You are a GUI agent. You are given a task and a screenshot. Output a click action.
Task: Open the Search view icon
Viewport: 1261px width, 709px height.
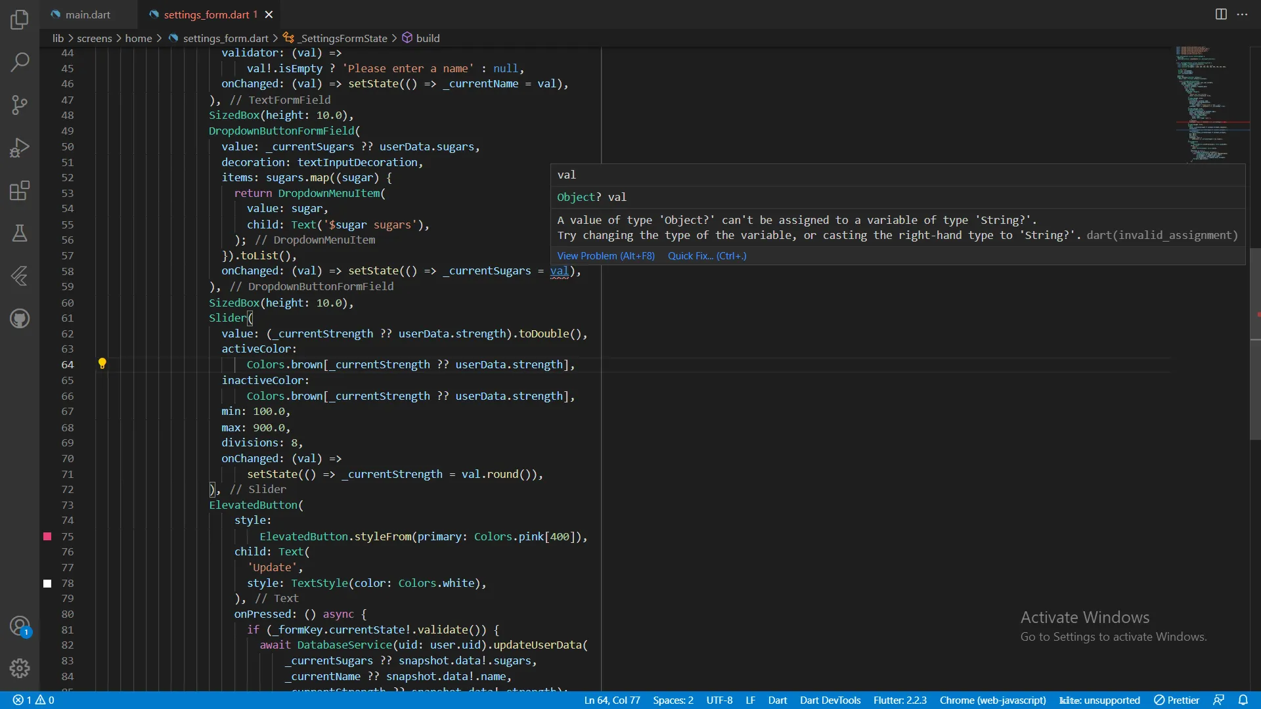20,62
